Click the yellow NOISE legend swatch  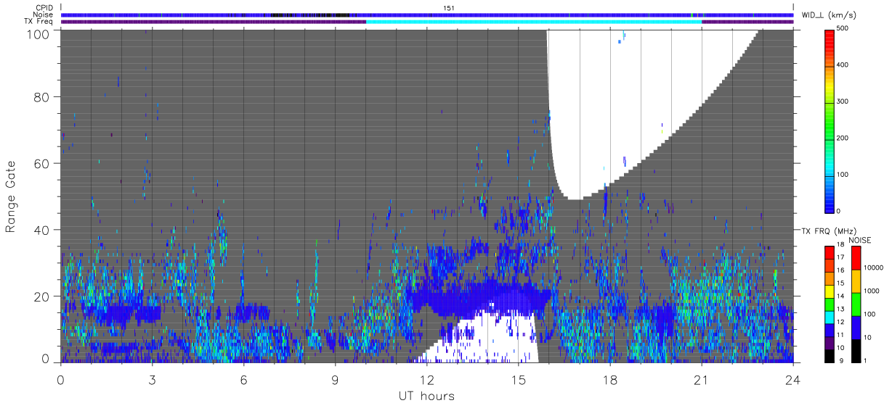coord(856,281)
